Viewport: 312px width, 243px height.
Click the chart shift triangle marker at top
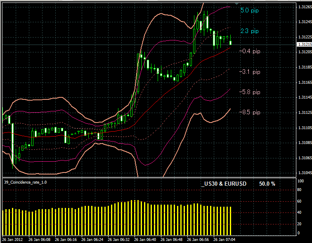tap(236, 5)
